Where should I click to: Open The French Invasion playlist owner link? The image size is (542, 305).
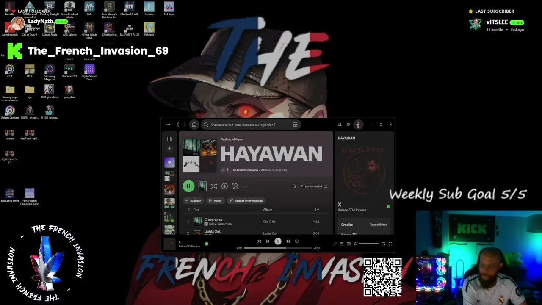(244, 170)
